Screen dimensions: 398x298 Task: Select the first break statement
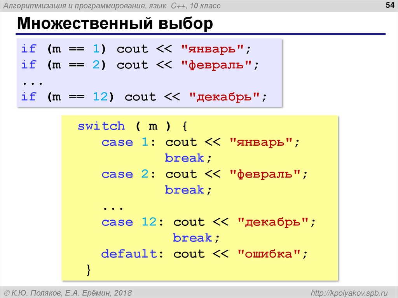(x=183, y=158)
